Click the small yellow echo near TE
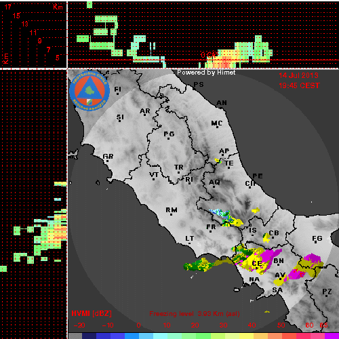Image resolution: width=339 pixels, height=339 pixels. click(218, 161)
